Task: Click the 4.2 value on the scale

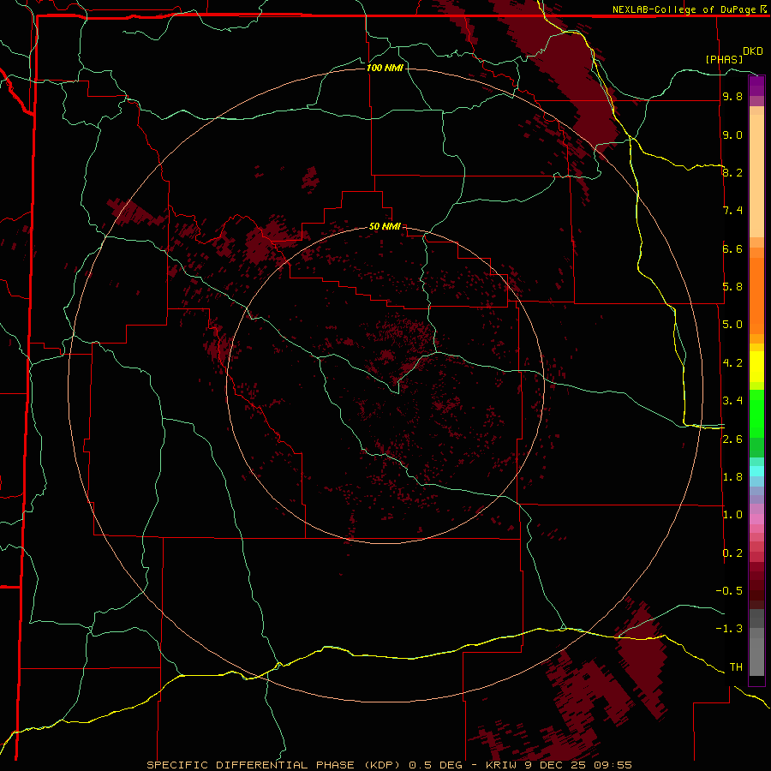Action: coord(732,363)
